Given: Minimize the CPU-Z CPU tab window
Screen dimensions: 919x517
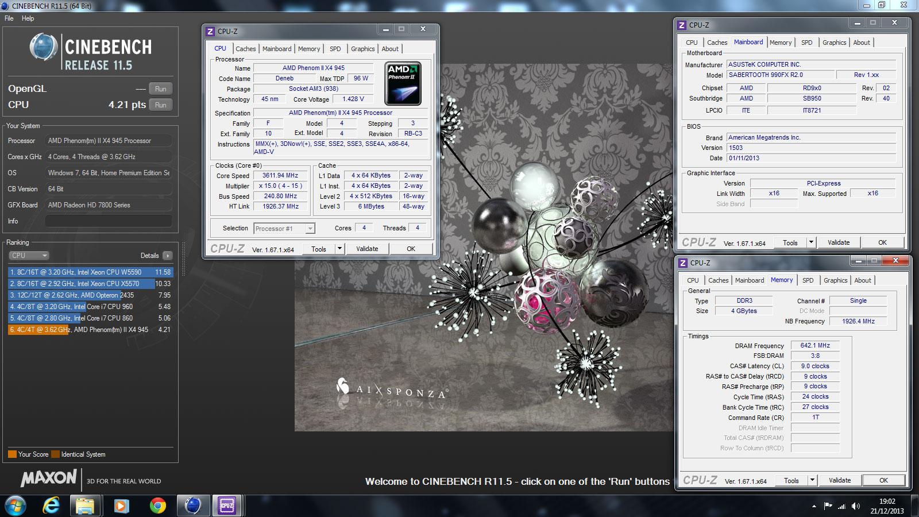Looking at the screenshot, I should click(385, 29).
